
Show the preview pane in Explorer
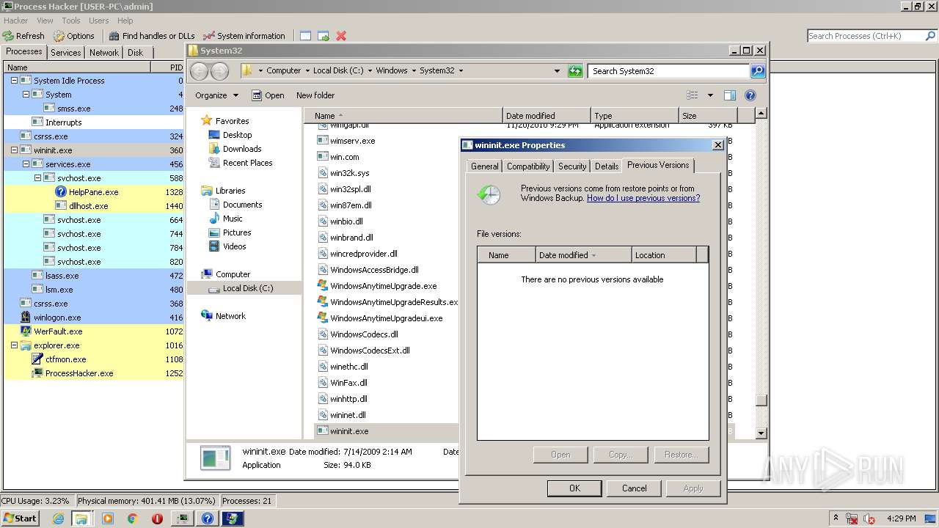coord(730,95)
